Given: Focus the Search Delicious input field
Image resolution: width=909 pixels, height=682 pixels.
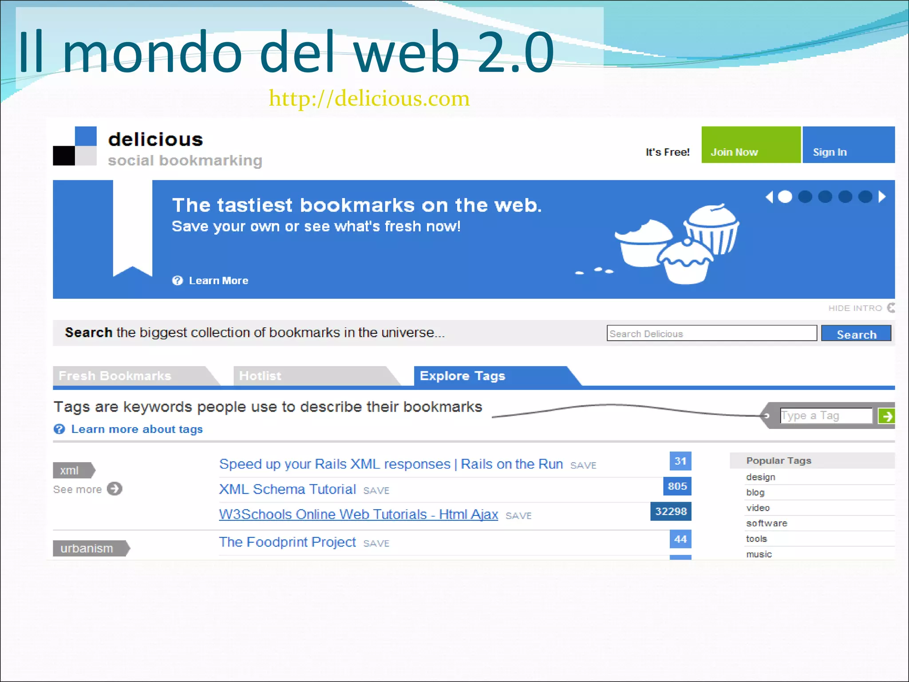Looking at the screenshot, I should (x=711, y=333).
